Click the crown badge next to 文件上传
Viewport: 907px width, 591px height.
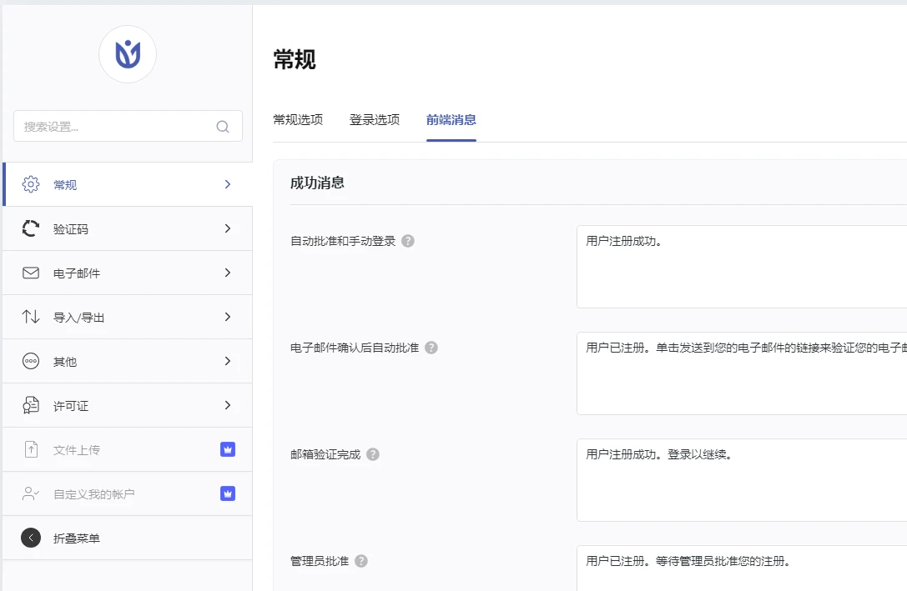[x=227, y=449]
